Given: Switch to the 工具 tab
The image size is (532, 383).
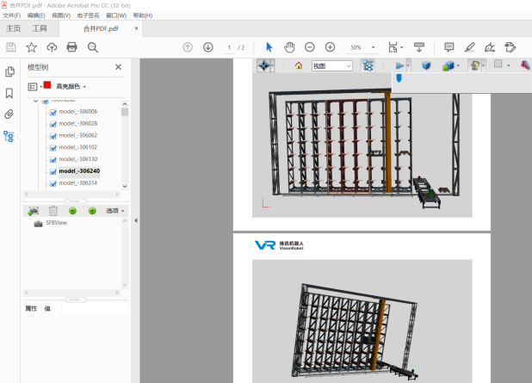Looking at the screenshot, I should pyautogui.click(x=40, y=28).
